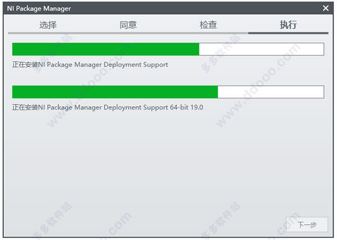Image resolution: width=337 pixels, height=240 pixels.
Task: Click blank dialog area left of 下一步 button
Action: point(168,224)
